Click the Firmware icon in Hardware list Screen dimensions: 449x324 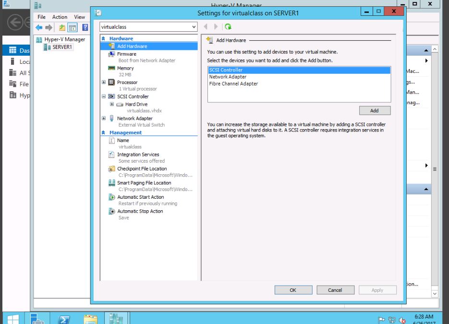[x=111, y=54]
